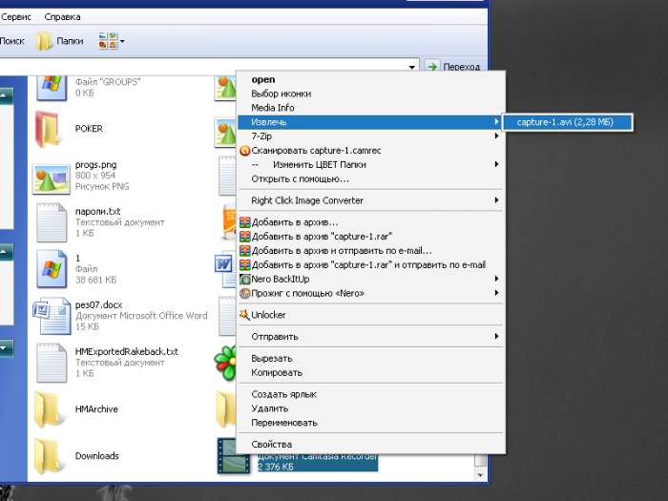This screenshot has height=501, width=668.
Task: Choose Копировать in context menu
Action: (x=370, y=373)
